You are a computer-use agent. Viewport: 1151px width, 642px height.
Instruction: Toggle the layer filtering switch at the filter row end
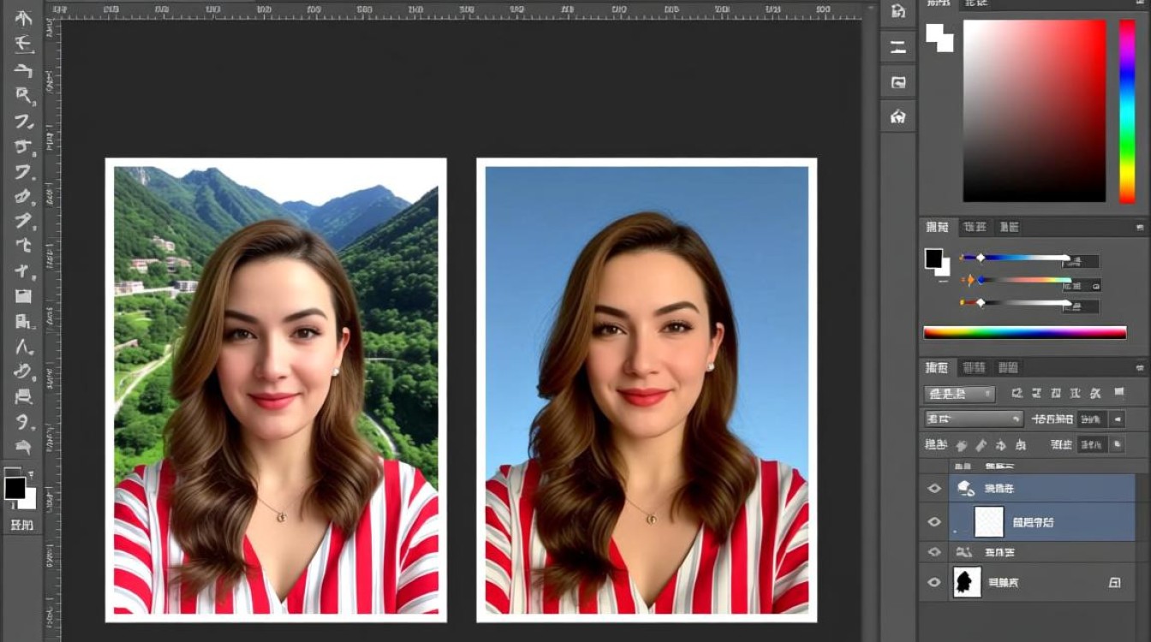(x=1118, y=392)
